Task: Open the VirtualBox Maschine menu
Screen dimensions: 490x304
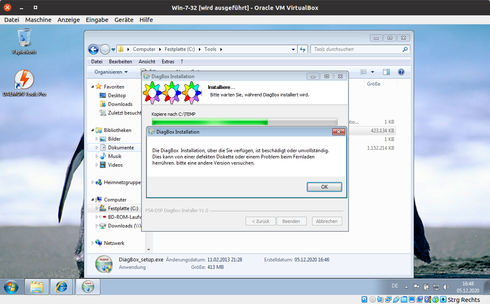Action: point(38,20)
